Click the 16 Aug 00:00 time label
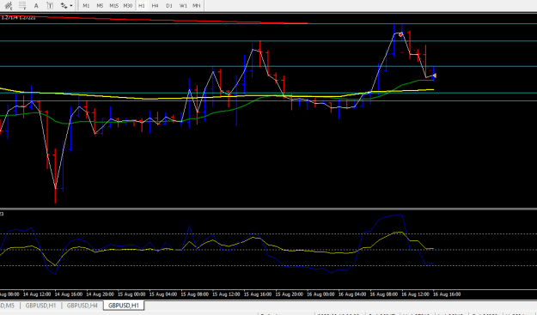 (x=320, y=294)
